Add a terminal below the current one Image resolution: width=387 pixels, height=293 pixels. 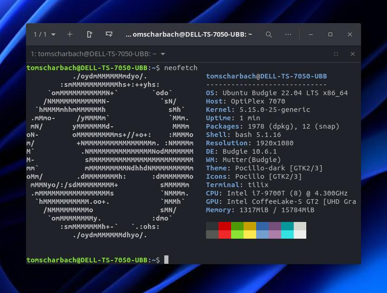coord(109,34)
